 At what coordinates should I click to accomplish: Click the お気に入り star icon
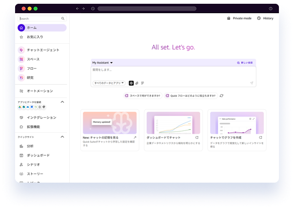coord(21,37)
